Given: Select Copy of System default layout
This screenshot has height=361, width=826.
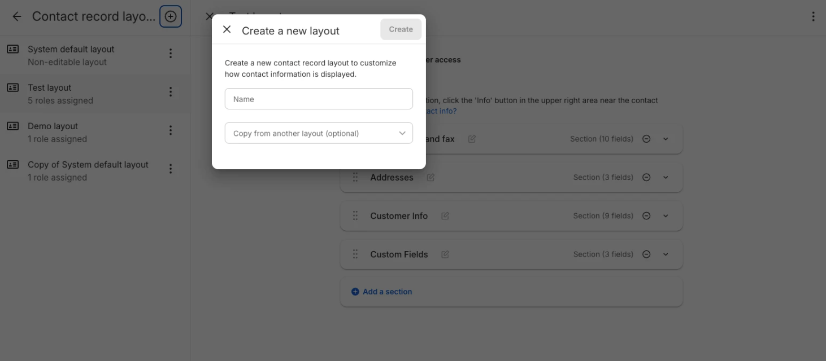Looking at the screenshot, I should (x=95, y=170).
